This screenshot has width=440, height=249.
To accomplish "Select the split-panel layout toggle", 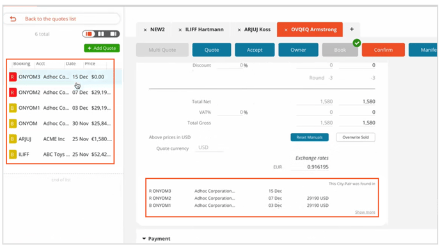I will (101, 34).
